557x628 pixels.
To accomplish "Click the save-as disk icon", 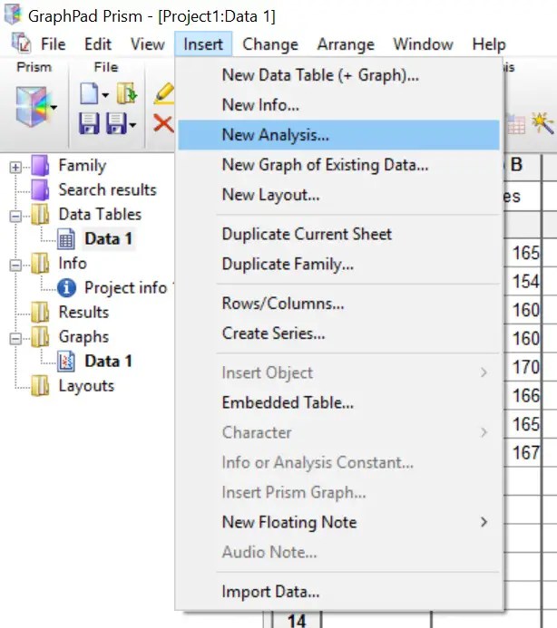I will (x=116, y=123).
